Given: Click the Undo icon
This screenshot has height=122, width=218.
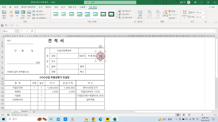Looking at the screenshot, I should point(6,25).
